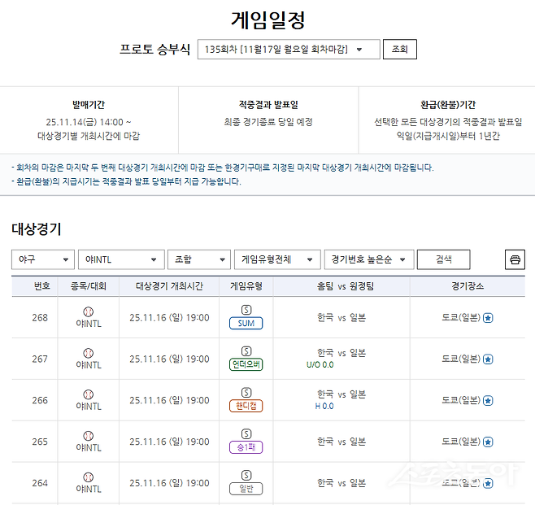Open the 135회차 round selection dropdown
The height and width of the screenshot is (505, 535).
(x=289, y=50)
